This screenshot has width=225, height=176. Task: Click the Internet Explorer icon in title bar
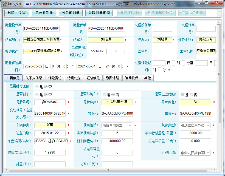pyautogui.click(x=4, y=4)
